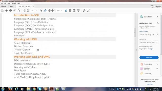Remove Oracle SQL PLSQL.pdf from selection
Viewport: 162px width, 91px height.
(157, 35)
